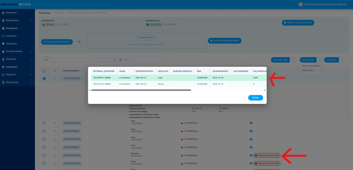The height and width of the screenshot is (170, 353).
Task: Expand the Bemiddelaars sidebar chevron
Action: click(31, 21)
